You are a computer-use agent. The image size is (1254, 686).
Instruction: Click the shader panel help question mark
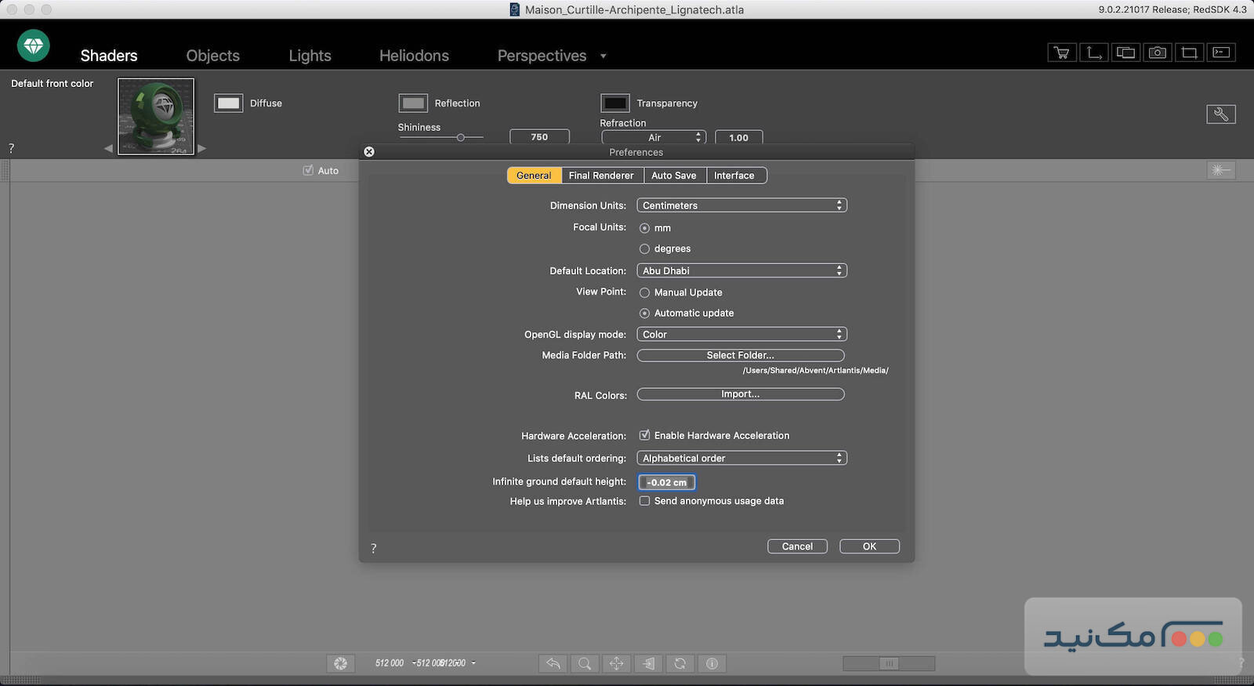11,148
